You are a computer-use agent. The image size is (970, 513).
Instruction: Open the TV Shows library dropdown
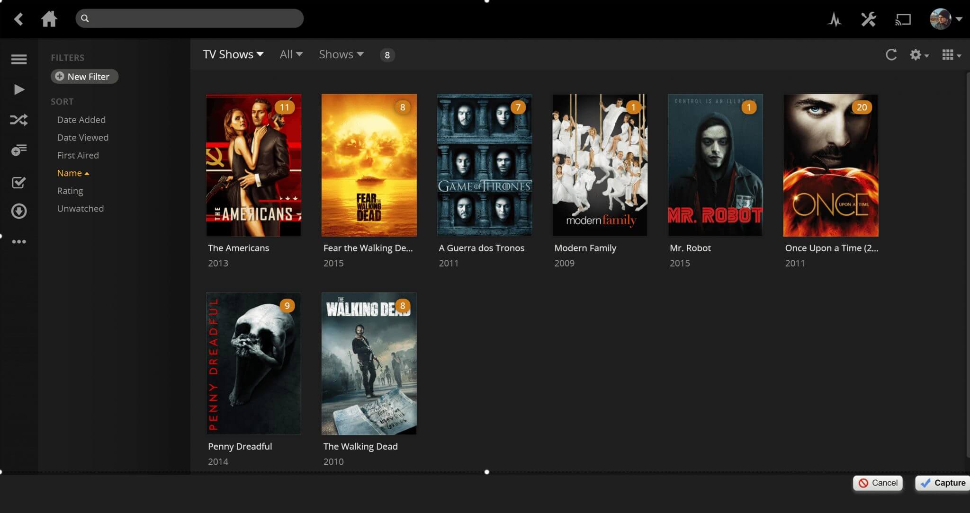tap(233, 54)
